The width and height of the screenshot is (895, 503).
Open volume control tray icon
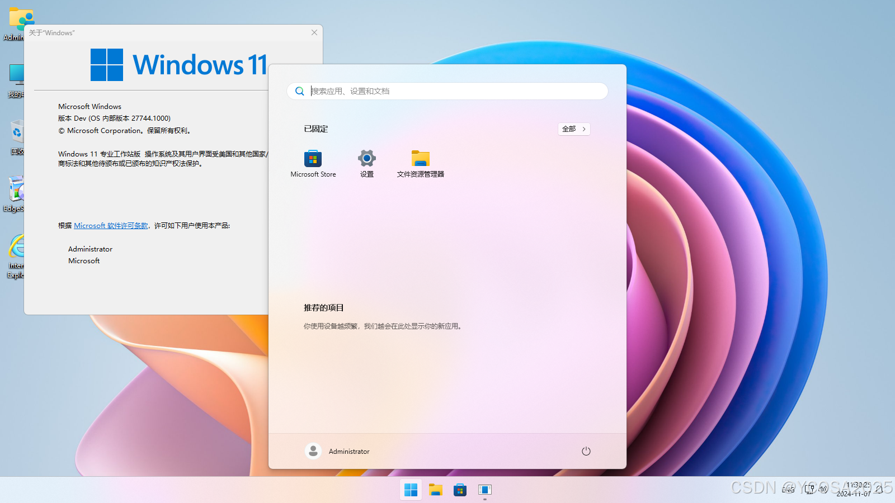pos(823,490)
